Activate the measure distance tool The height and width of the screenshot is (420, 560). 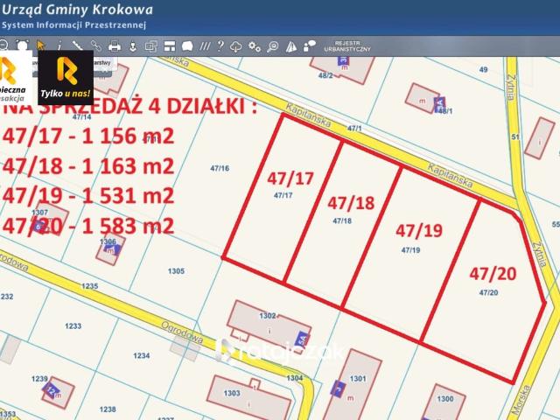coord(77,45)
